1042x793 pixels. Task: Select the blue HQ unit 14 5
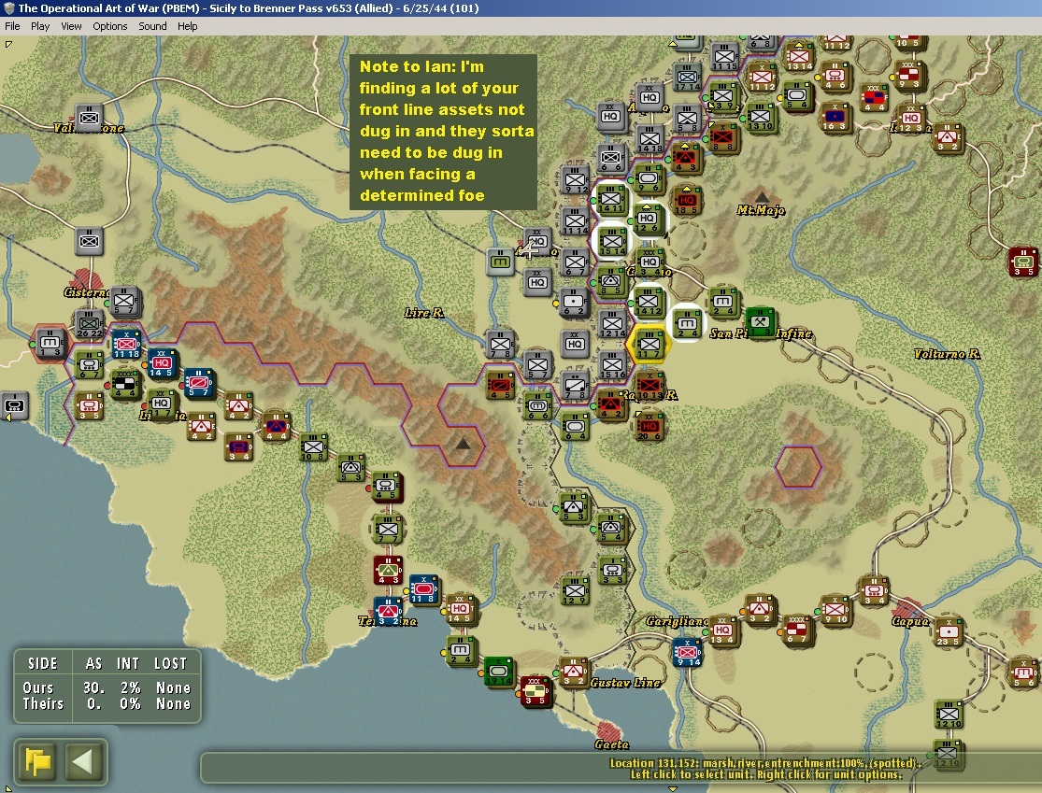pos(162,364)
